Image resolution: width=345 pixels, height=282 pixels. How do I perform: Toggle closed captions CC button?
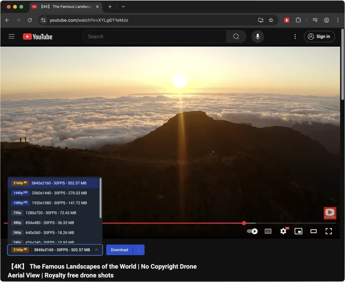coord(268,231)
